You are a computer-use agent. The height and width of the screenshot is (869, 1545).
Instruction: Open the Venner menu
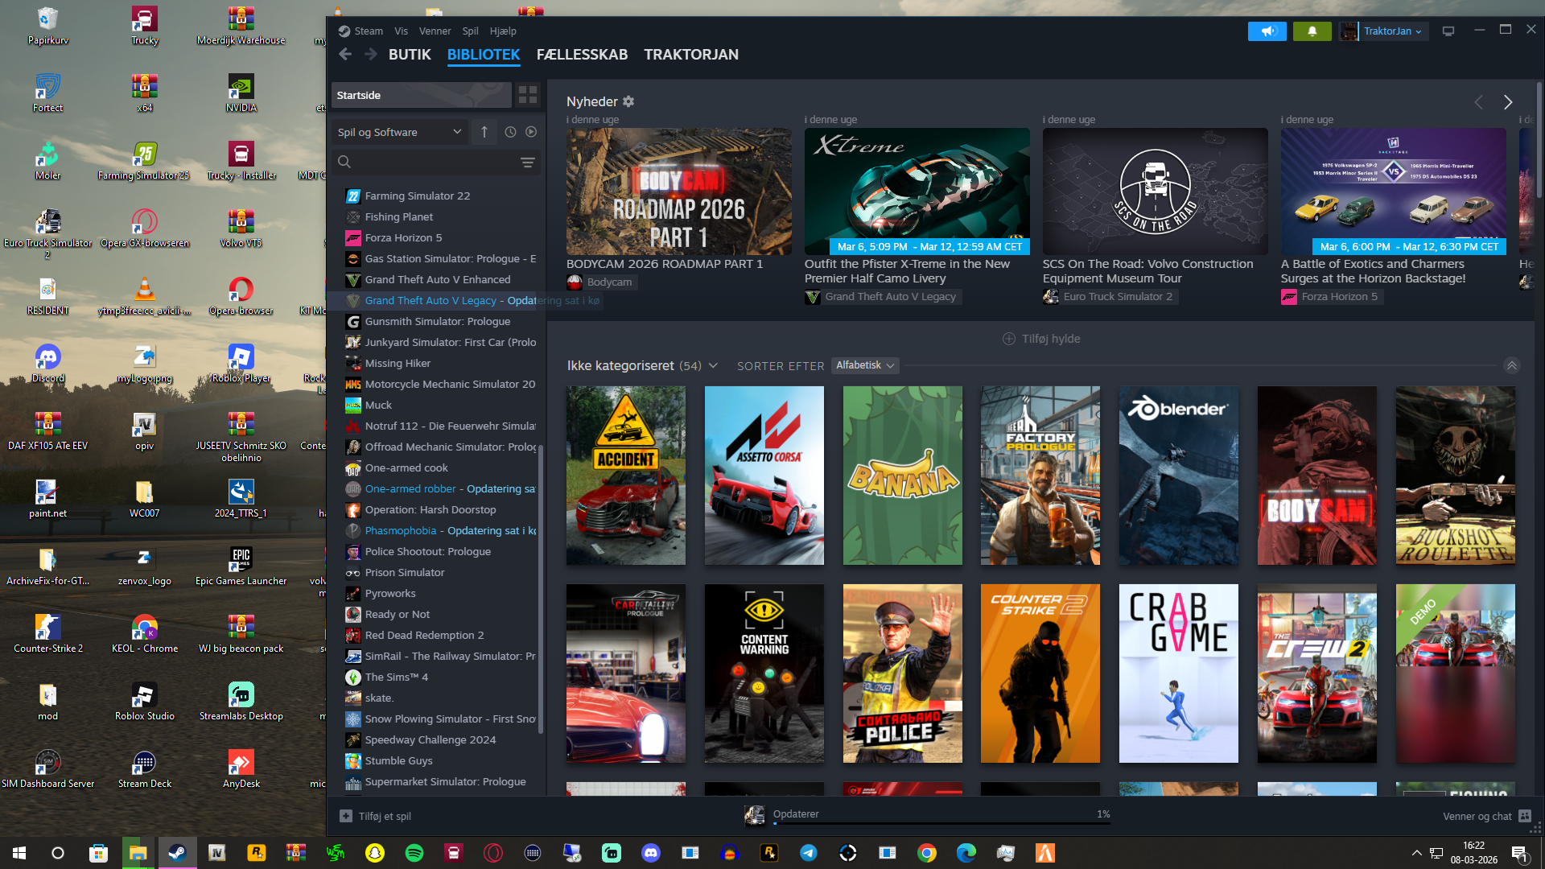(435, 31)
